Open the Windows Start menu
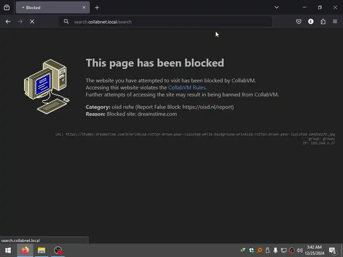343x257 pixels. 8,250
